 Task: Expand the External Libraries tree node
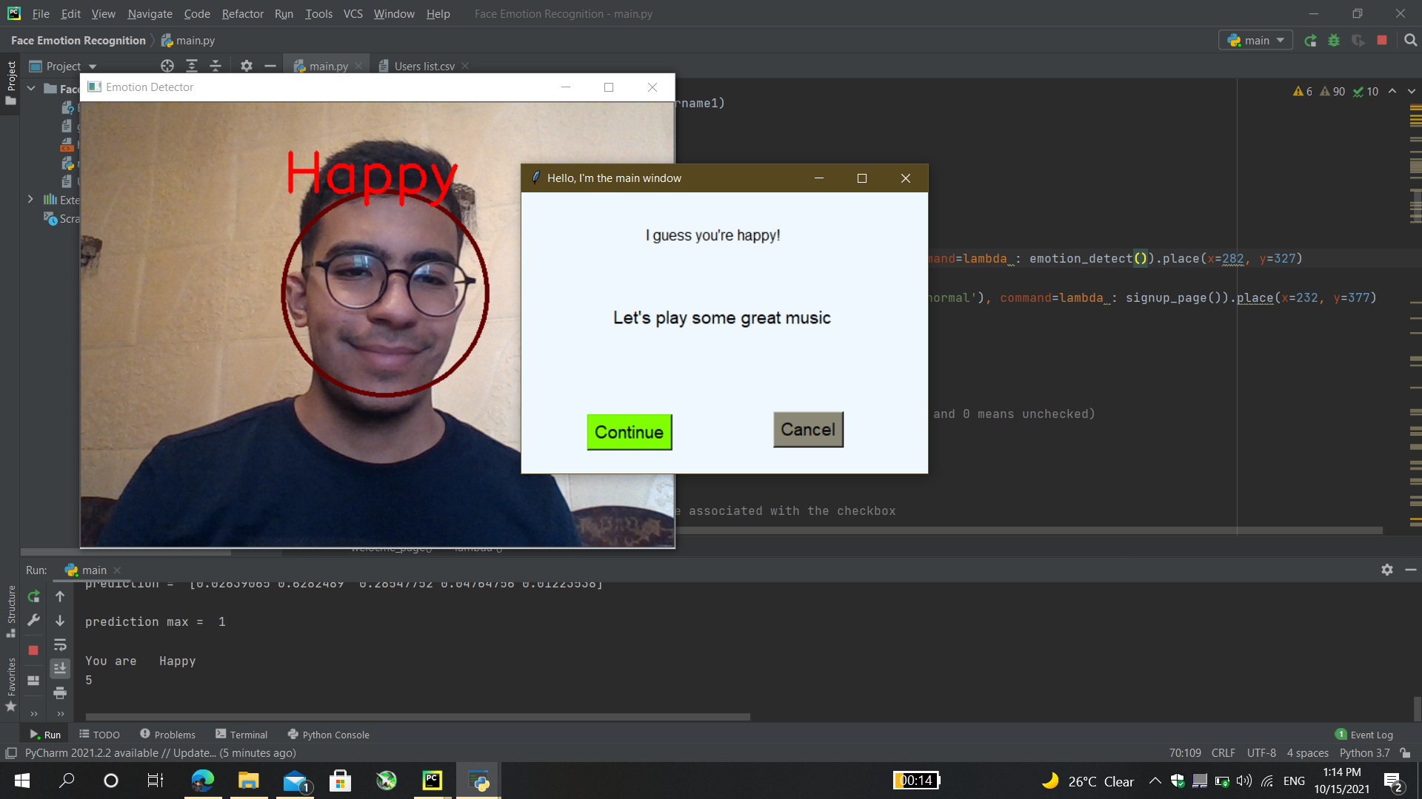click(x=30, y=199)
